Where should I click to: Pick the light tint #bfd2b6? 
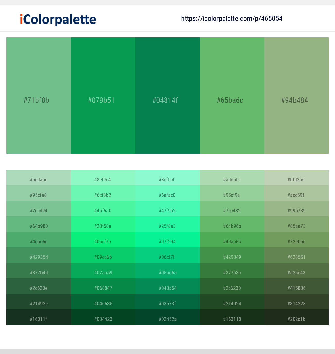pos(296,178)
